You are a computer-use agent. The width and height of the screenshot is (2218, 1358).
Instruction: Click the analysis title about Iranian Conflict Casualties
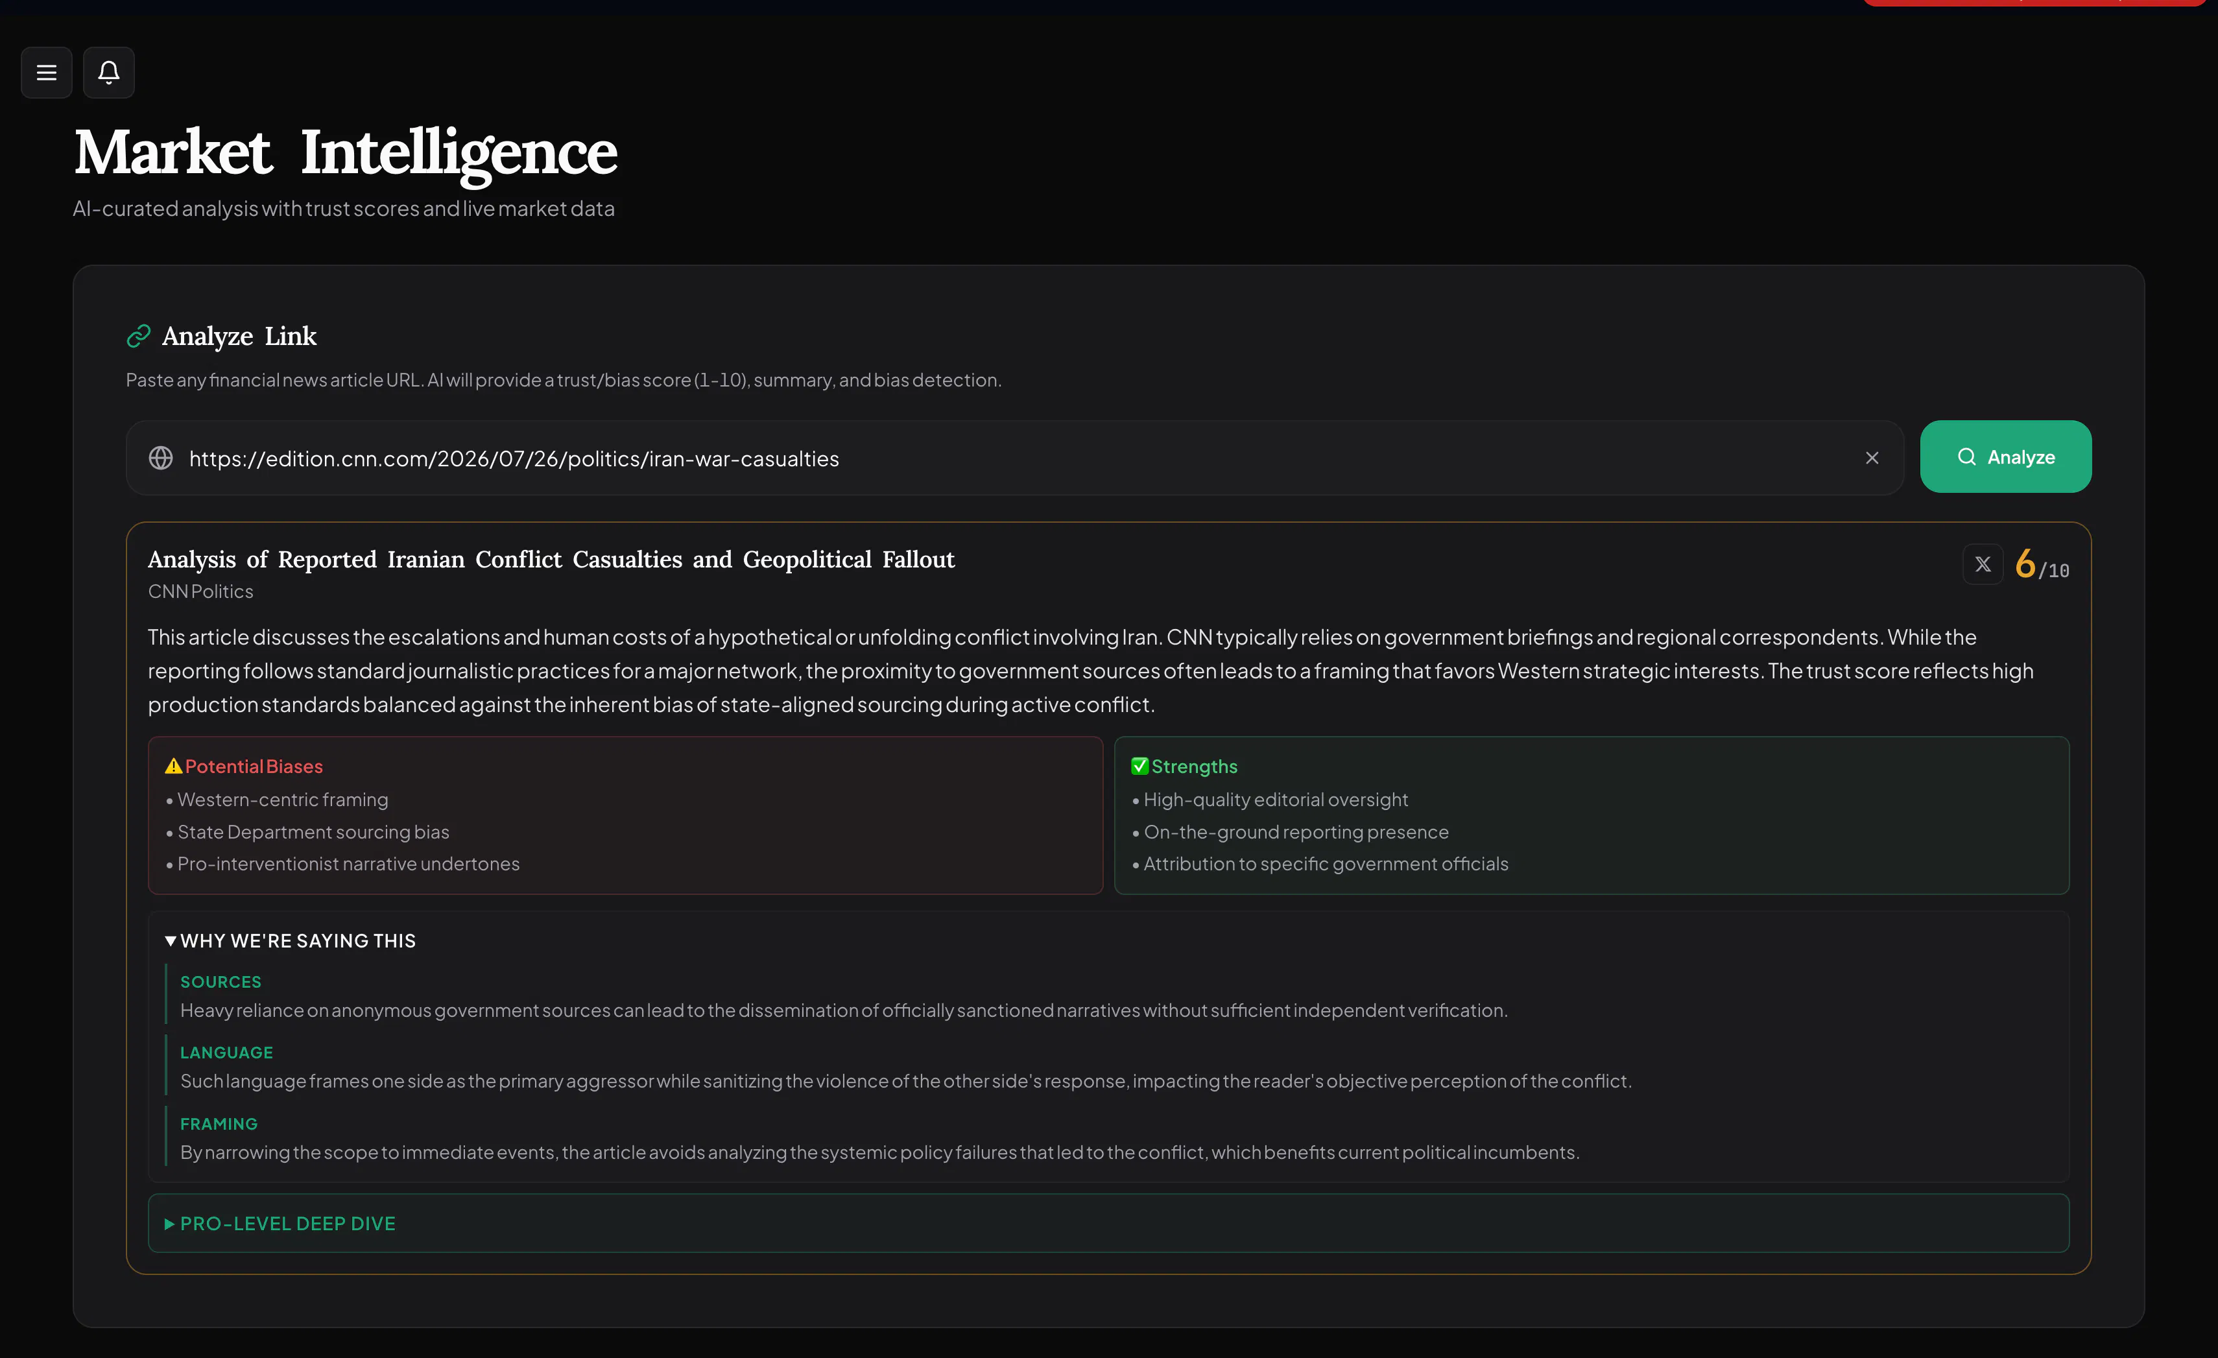pyautogui.click(x=551, y=559)
